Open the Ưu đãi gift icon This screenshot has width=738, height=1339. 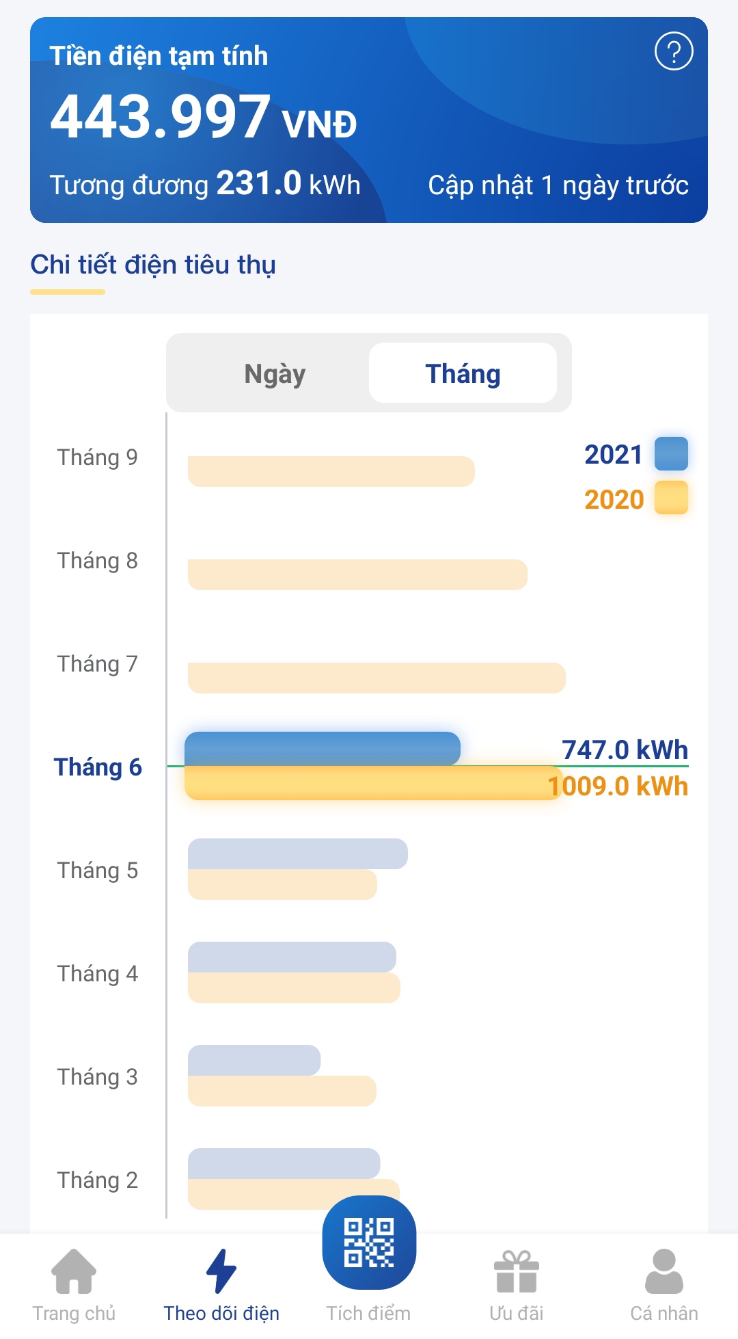pyautogui.click(x=517, y=1271)
